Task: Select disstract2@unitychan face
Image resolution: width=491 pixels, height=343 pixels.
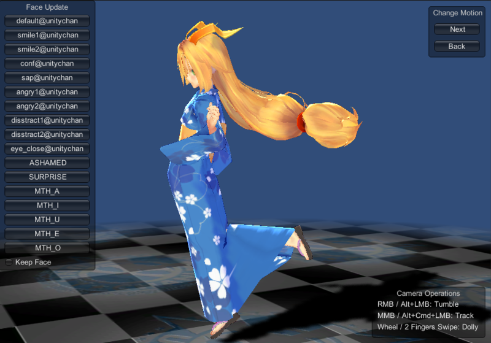Action: pyautogui.click(x=47, y=134)
